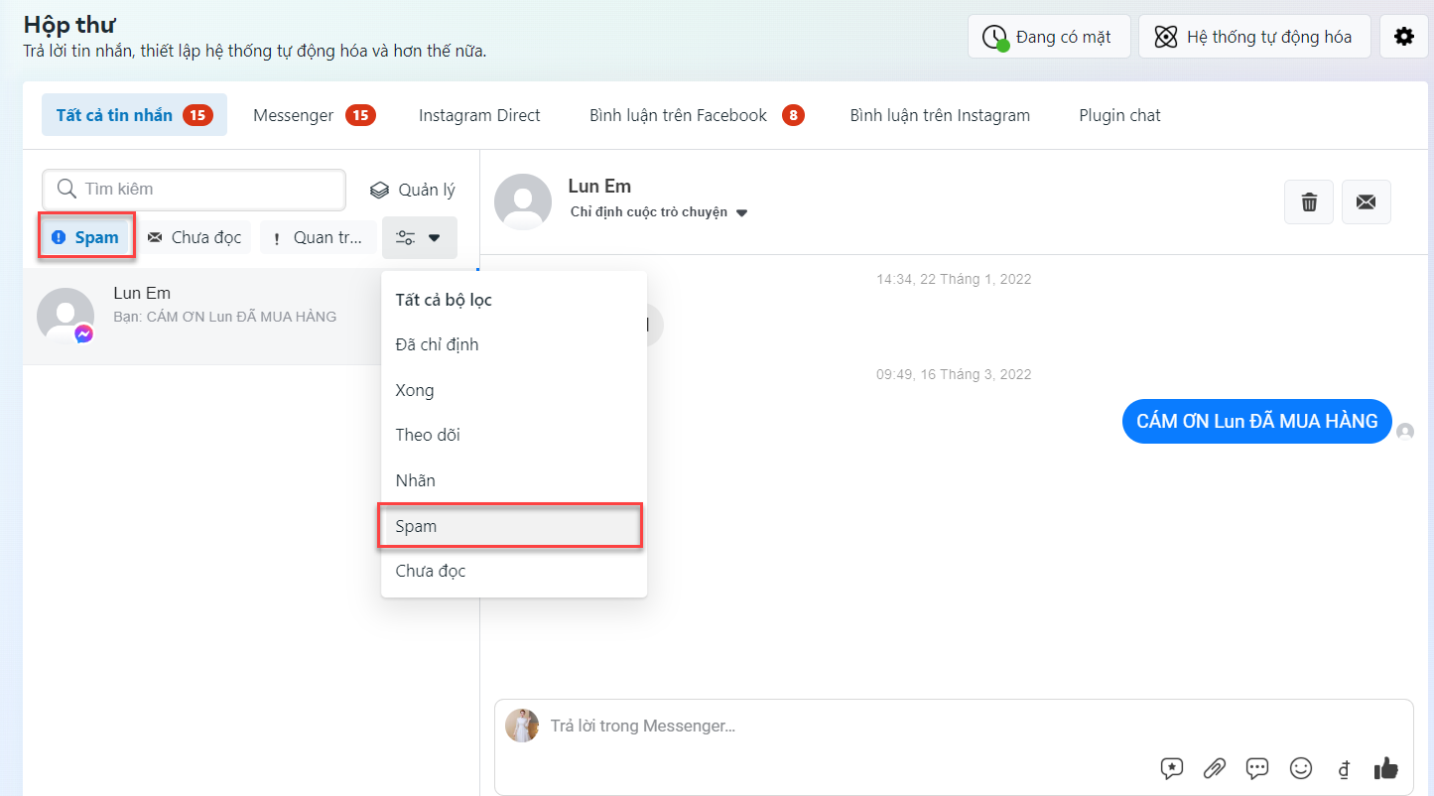Viewport: 1434px width, 796px height.
Task: Send a thumbs-up like
Action: [1385, 768]
